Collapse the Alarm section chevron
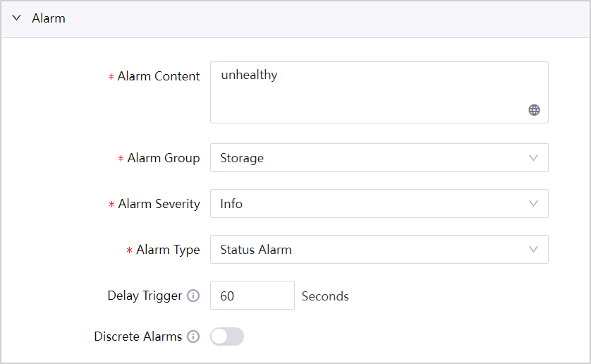 16,19
